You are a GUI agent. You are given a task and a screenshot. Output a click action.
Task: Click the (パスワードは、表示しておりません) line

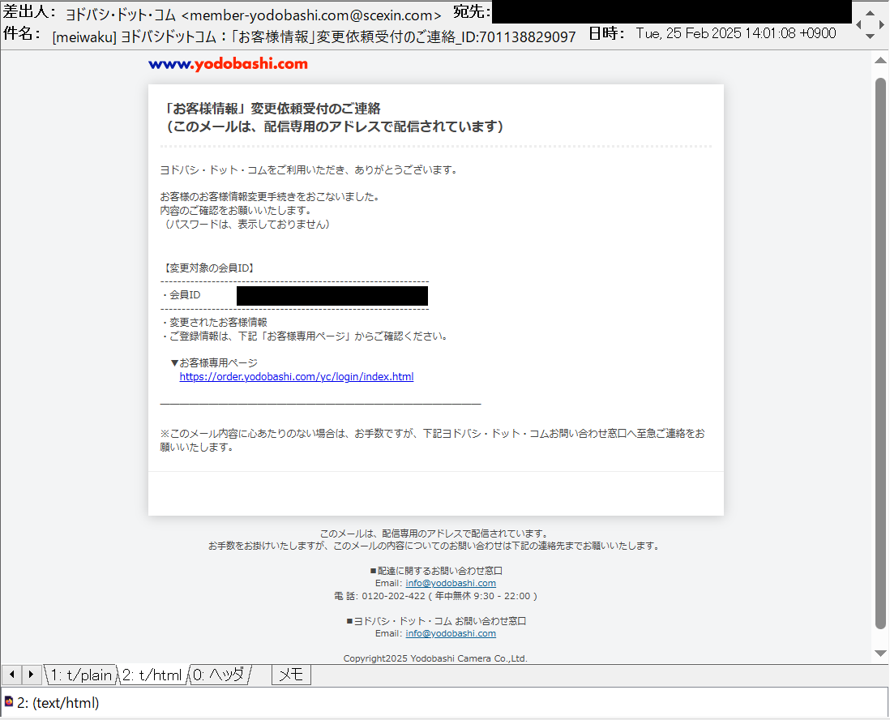pos(246,225)
